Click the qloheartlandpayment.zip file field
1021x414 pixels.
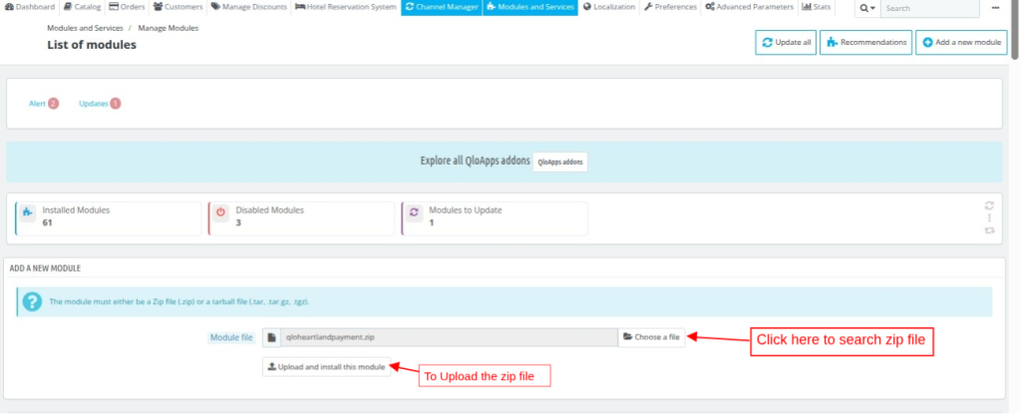(449, 338)
